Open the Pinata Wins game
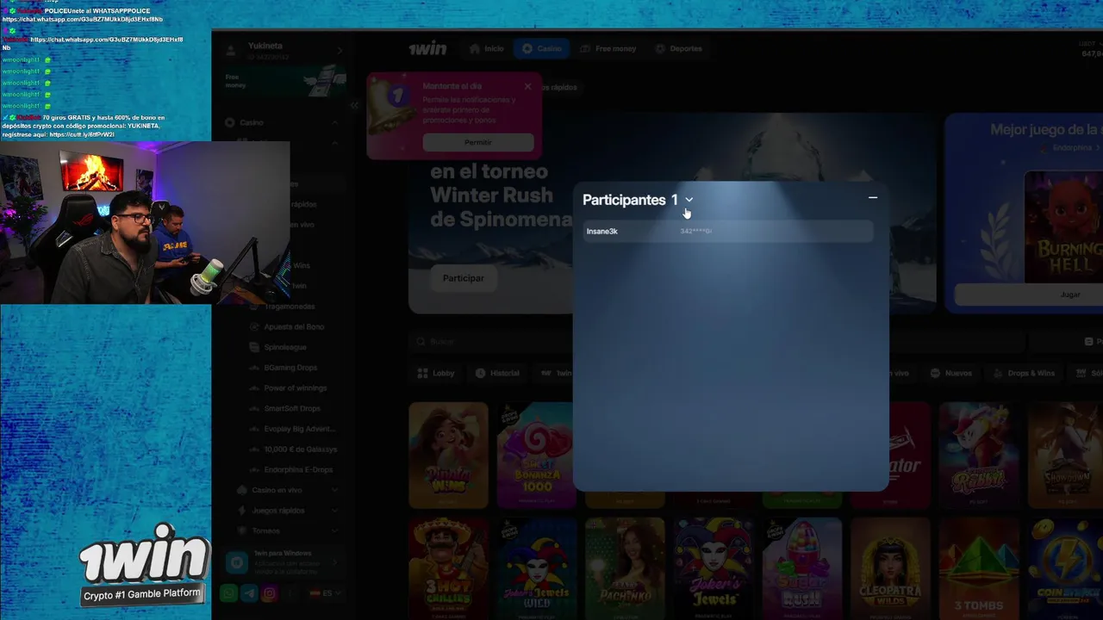The width and height of the screenshot is (1103, 620). pyautogui.click(x=448, y=455)
